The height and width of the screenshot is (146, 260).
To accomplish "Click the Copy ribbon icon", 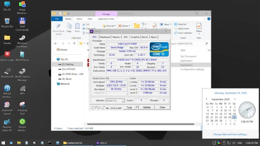I will pyautogui.click(x=69, y=28).
